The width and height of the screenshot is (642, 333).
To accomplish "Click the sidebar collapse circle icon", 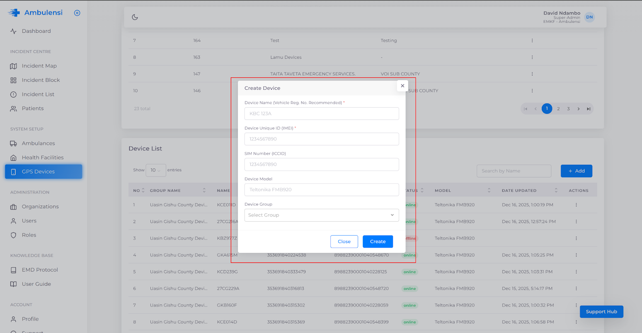I will point(77,13).
